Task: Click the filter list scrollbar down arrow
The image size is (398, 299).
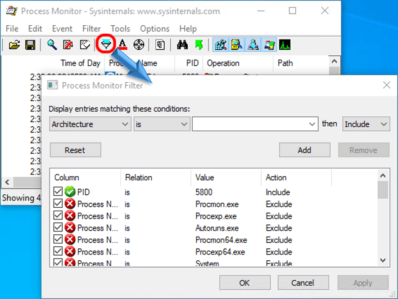Action: tap(383, 260)
